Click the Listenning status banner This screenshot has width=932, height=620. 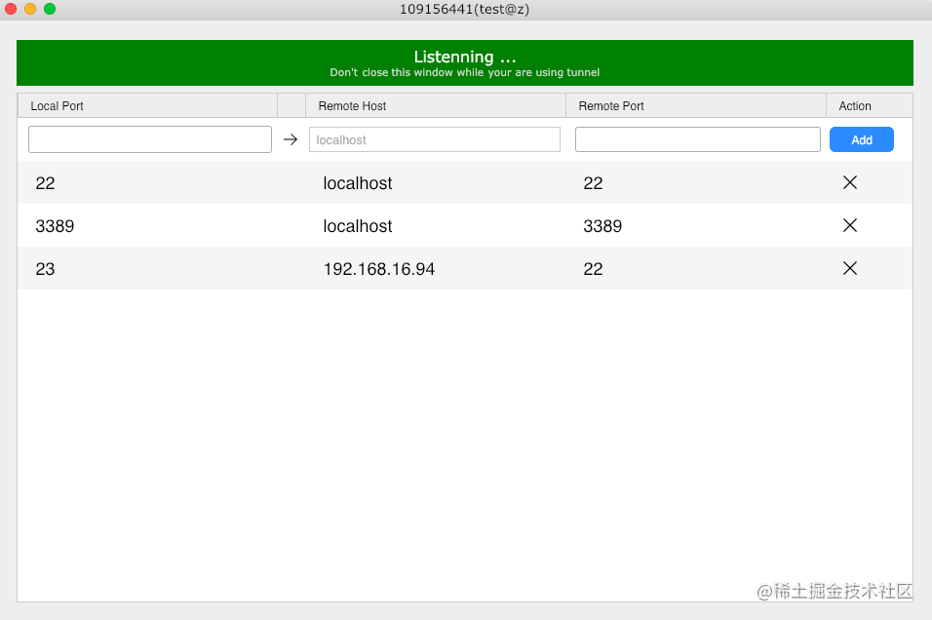[465, 63]
